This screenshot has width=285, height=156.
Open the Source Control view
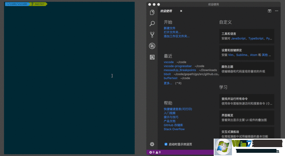(x=152, y=34)
